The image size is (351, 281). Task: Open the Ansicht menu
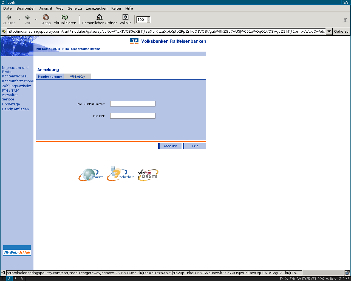[x=46, y=8]
